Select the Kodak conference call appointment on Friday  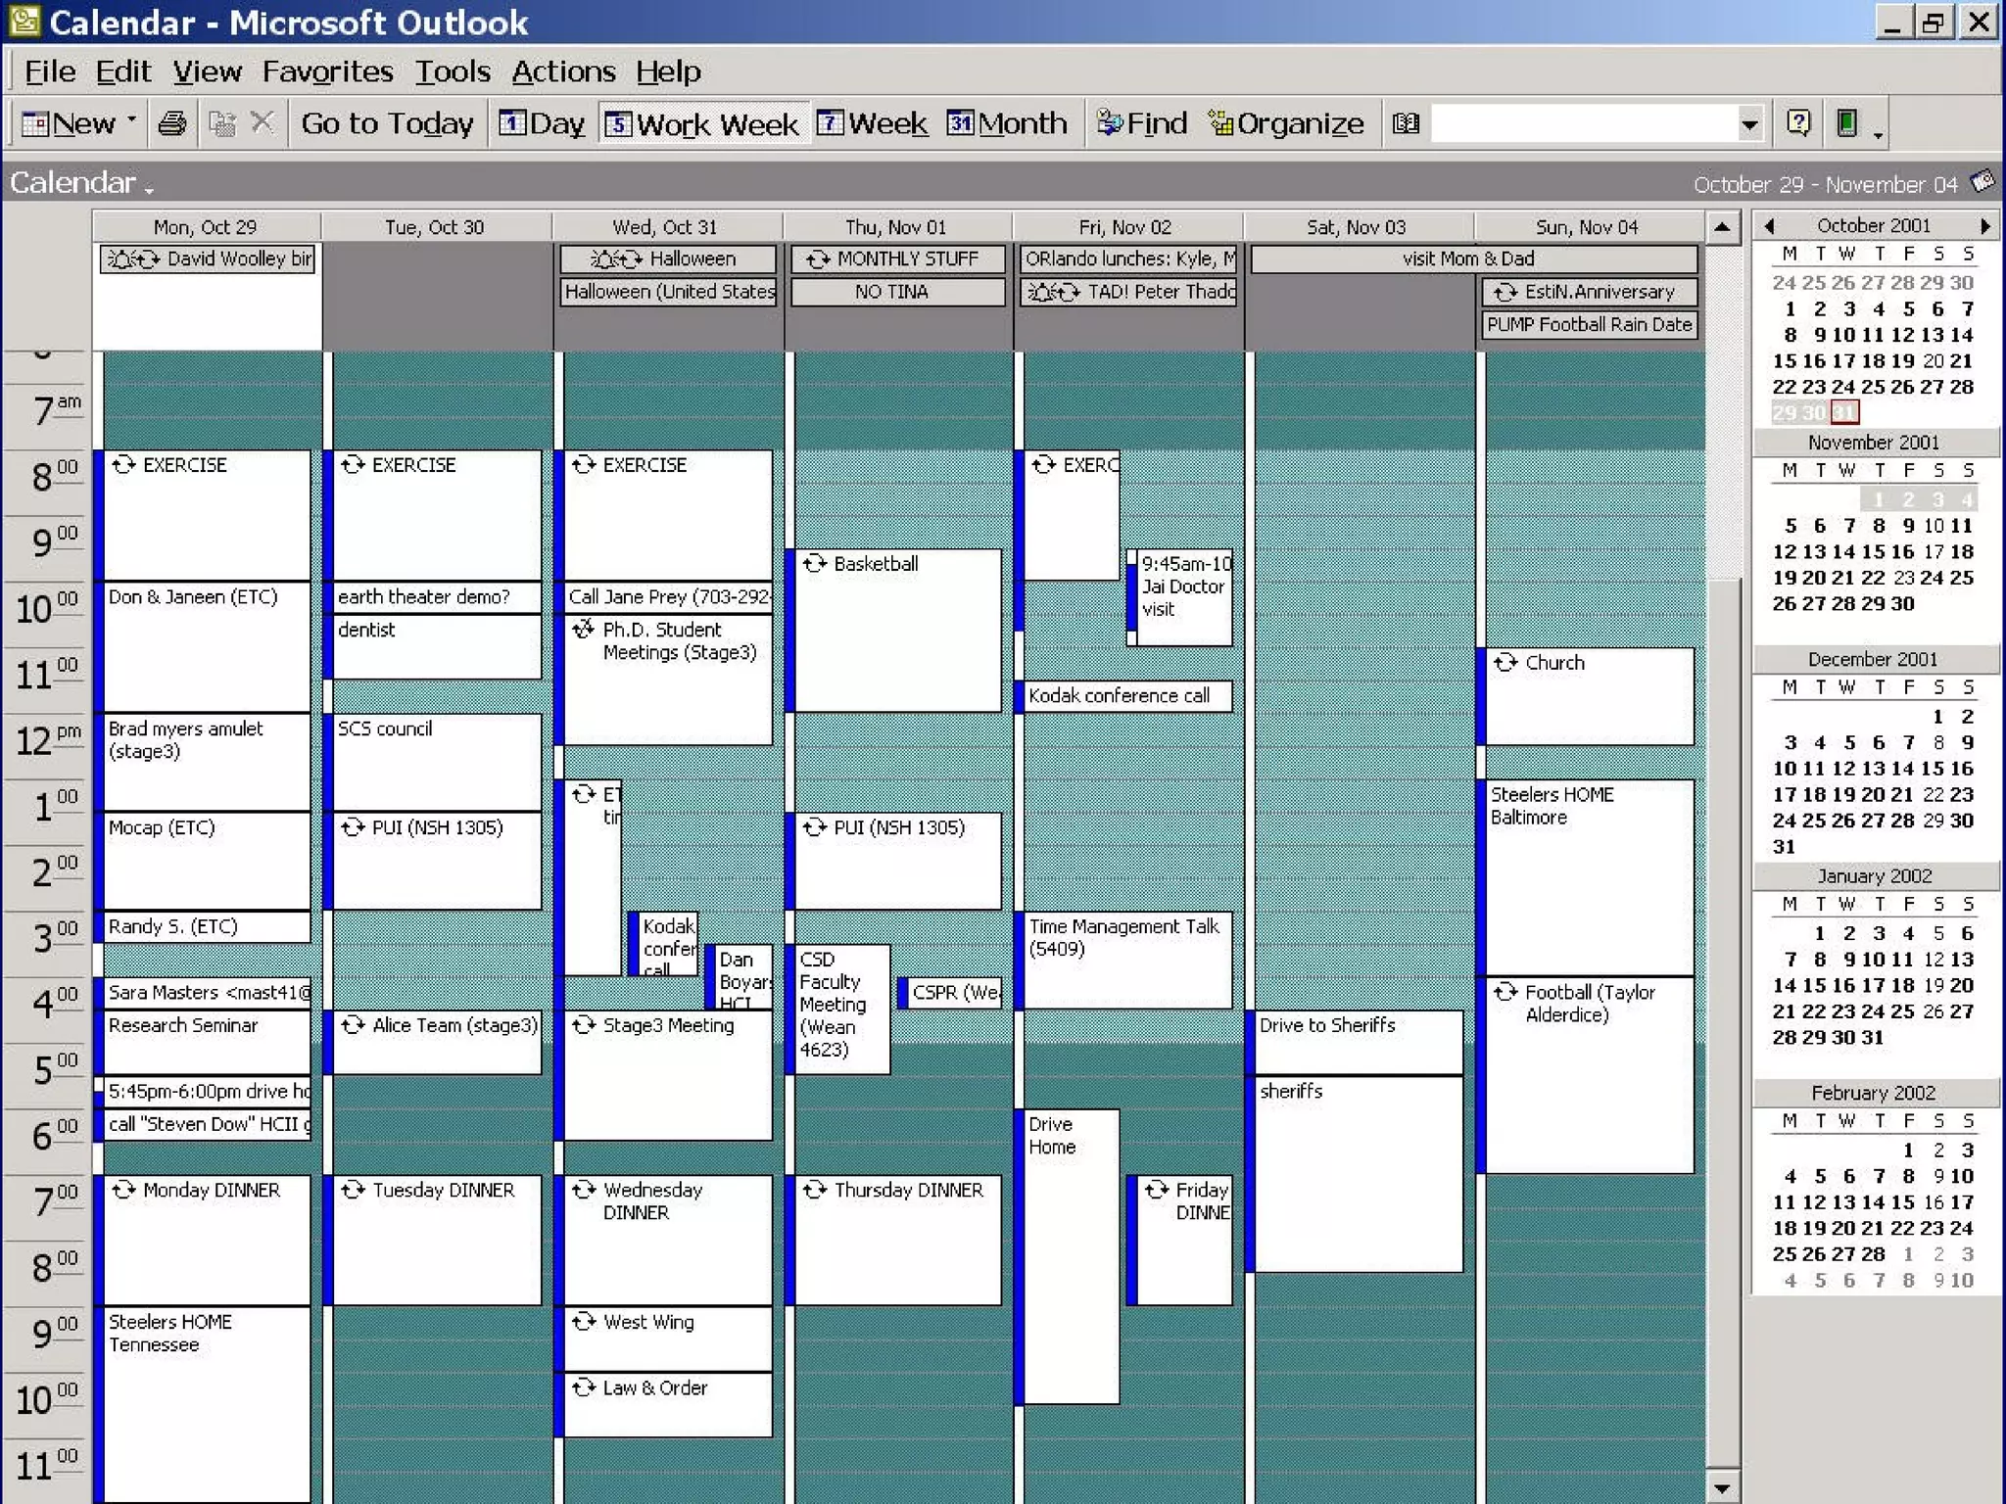[1124, 696]
